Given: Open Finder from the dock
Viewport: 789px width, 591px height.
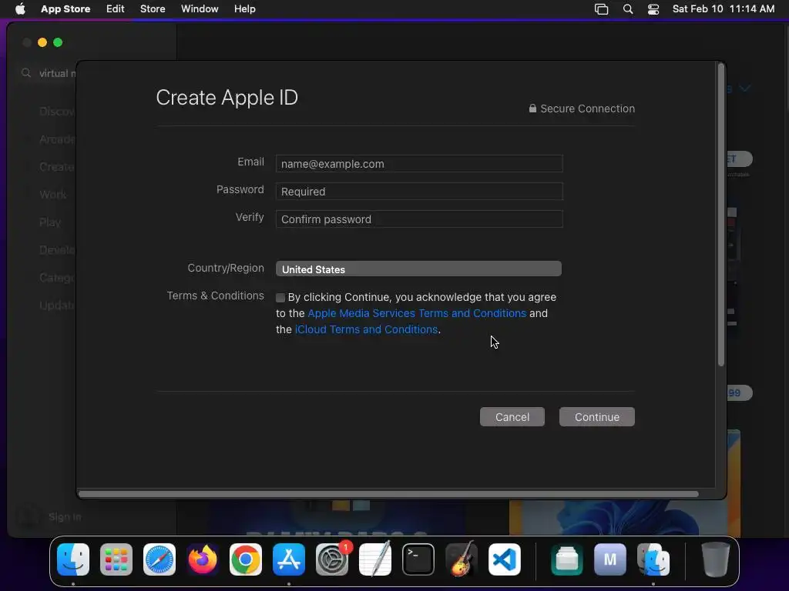Looking at the screenshot, I should pyautogui.click(x=73, y=559).
